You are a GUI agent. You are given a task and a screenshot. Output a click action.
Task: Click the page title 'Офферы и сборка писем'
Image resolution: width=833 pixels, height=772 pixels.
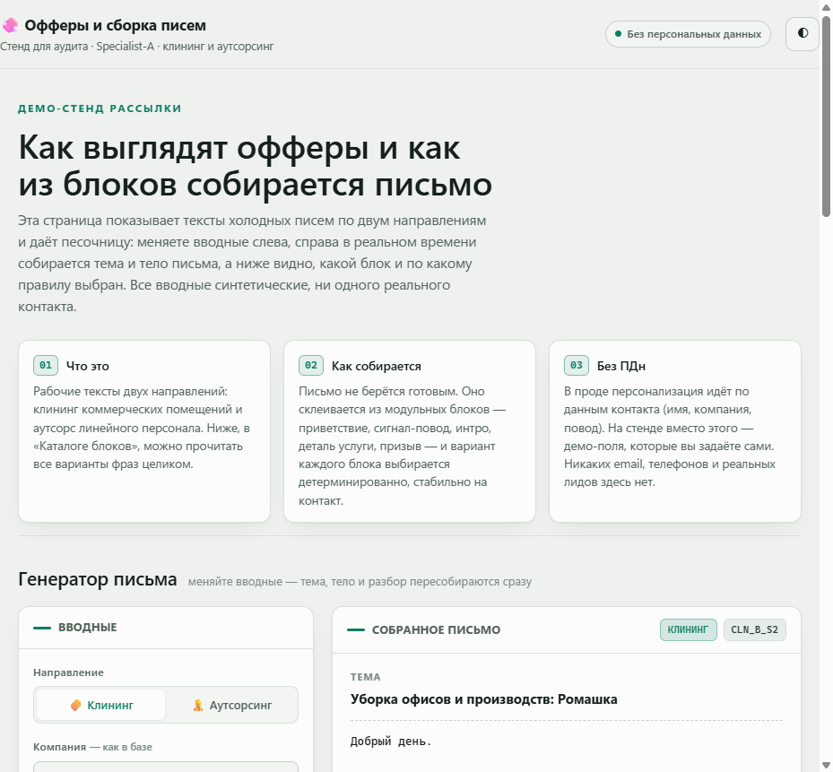[116, 25]
